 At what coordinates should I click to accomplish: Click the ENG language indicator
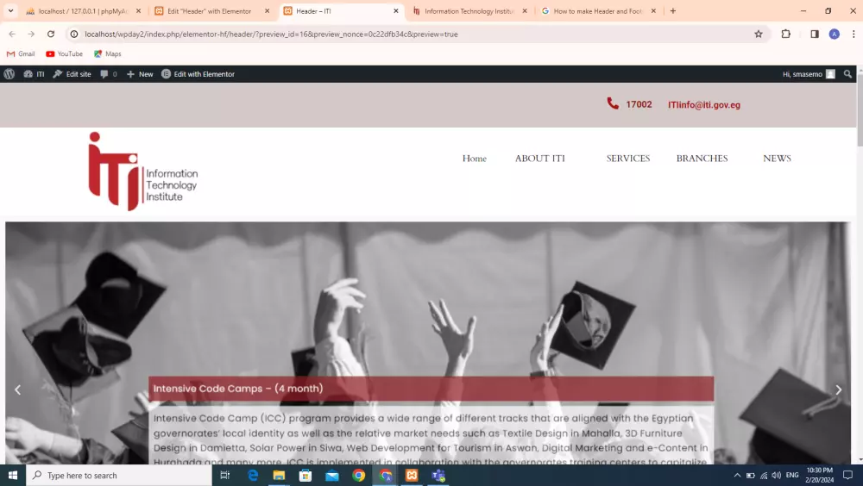point(792,476)
